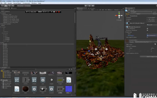Toggle the Global coordinate mode button
This screenshot has width=157, height=98.
[x=27, y=6]
